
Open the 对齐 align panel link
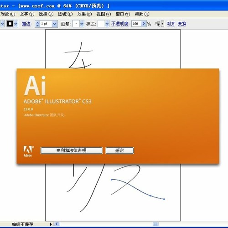[x=171, y=24]
